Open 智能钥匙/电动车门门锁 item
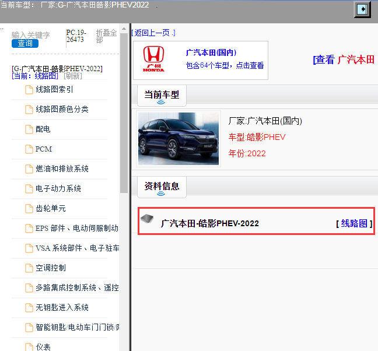 pyautogui.click(x=78, y=327)
